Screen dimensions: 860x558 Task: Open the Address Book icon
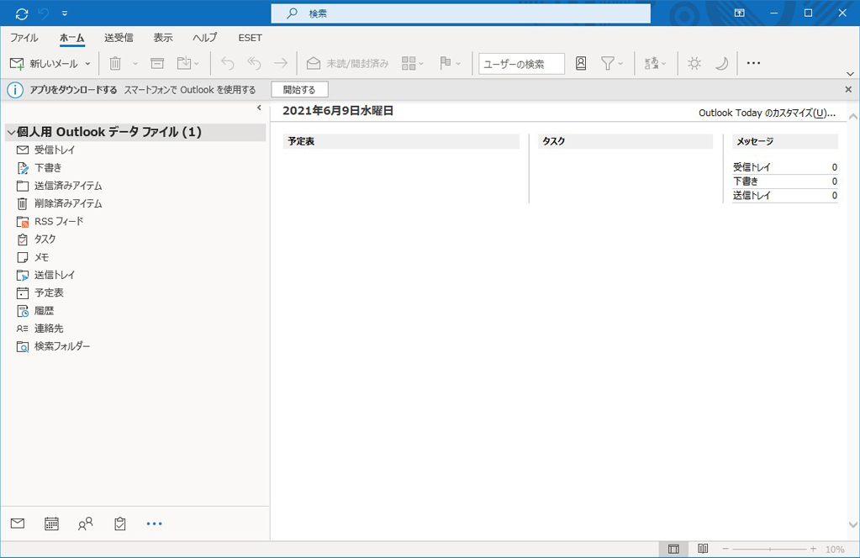pyautogui.click(x=581, y=64)
